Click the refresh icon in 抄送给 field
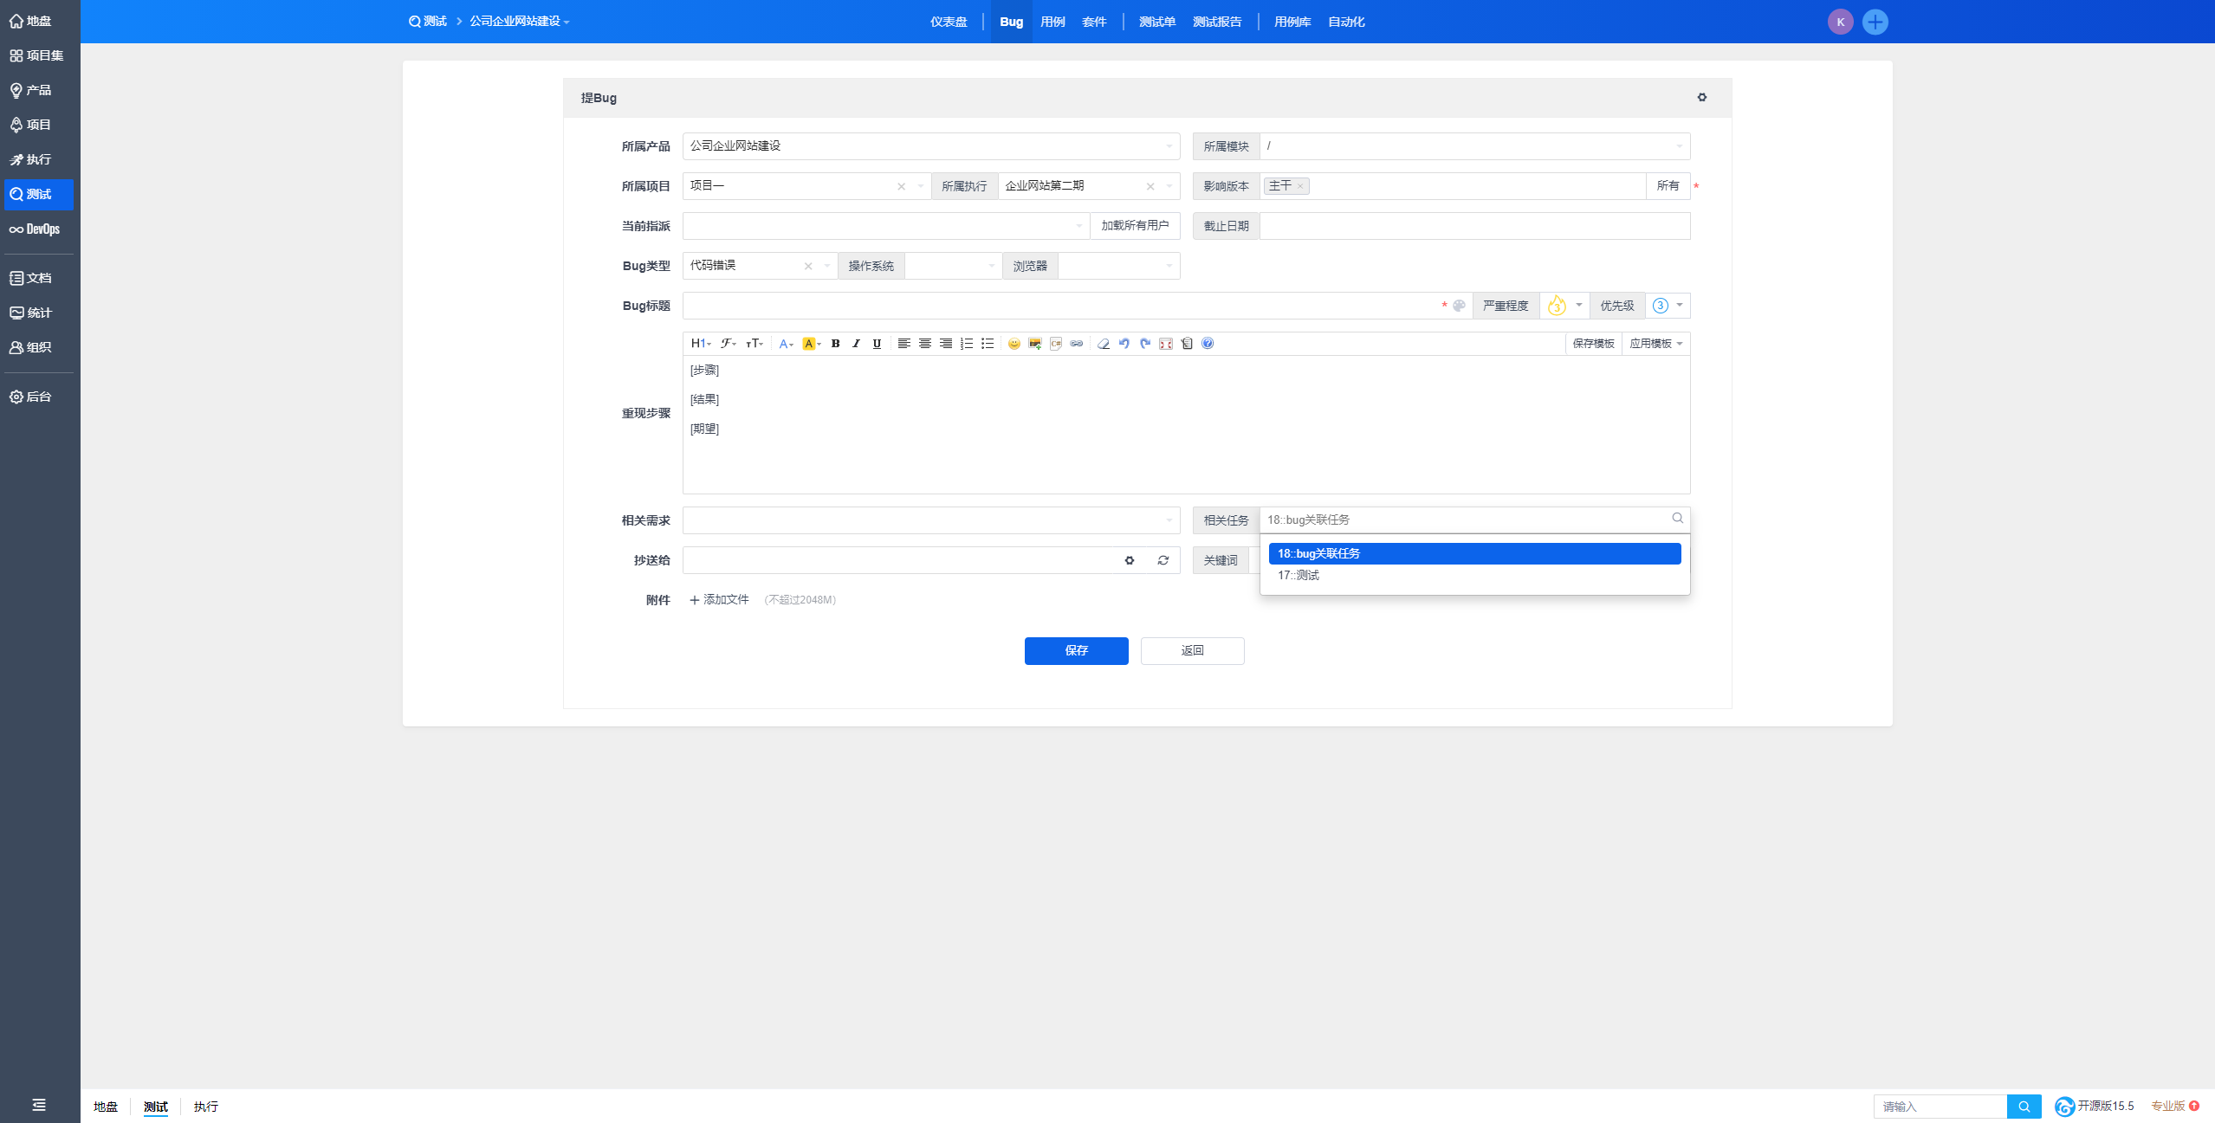 pos(1163,560)
